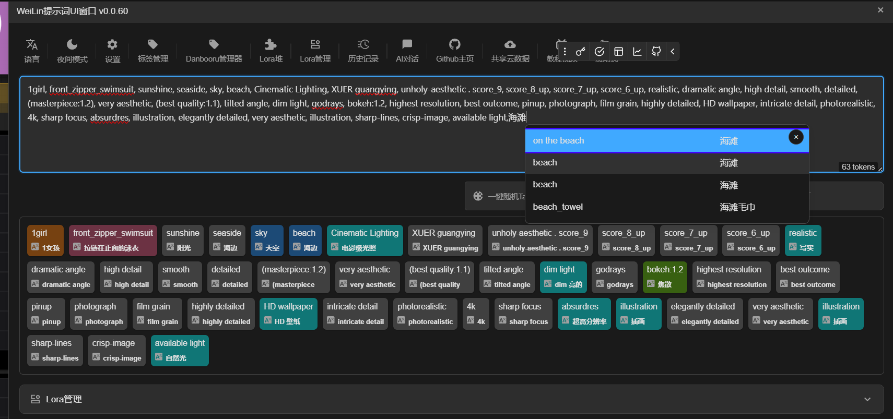
Task: Click the GitHub cat icon on floating toolbar
Action: [656, 51]
